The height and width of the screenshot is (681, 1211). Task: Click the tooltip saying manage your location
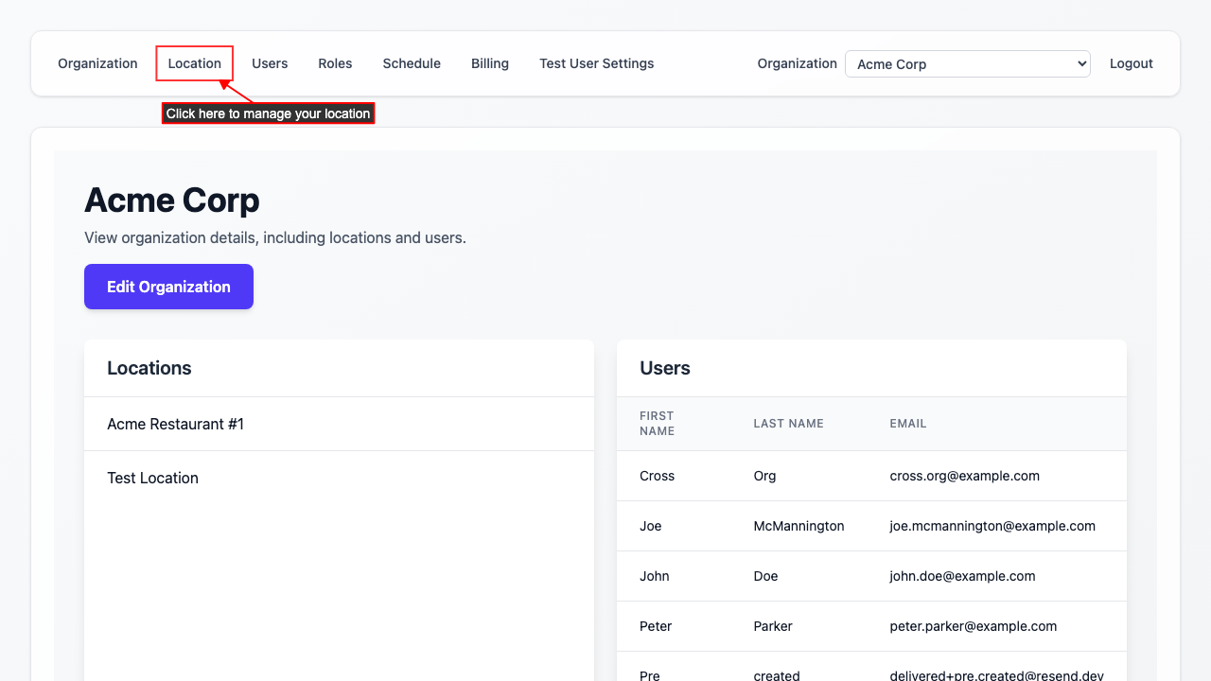coord(268,113)
